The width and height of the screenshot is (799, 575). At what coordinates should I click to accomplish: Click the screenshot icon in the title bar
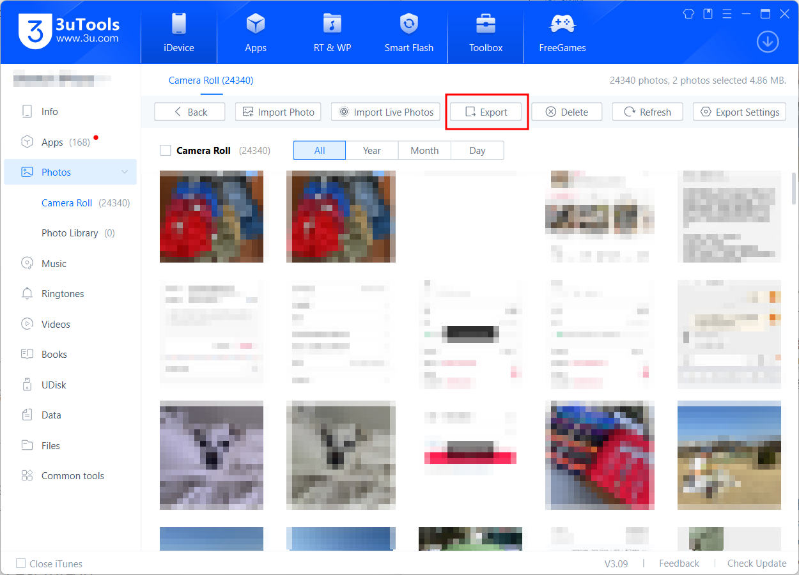708,13
